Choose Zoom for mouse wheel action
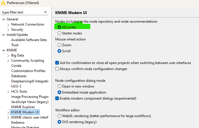Viewport: 199px width, 128px height. point(60,45)
